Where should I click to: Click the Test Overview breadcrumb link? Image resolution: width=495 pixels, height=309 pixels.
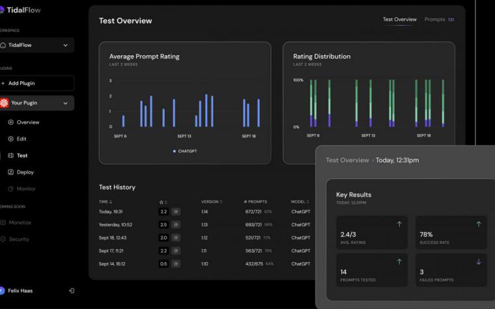[x=347, y=160]
